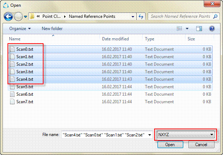Sort by Date modified column
Screen dimensions: 223x155
[115, 39]
